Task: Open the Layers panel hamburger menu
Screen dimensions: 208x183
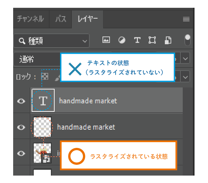Action: [186, 19]
